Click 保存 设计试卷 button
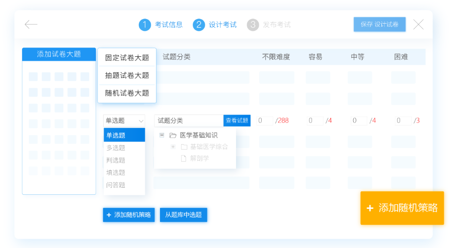Image resolution: width=472 pixels, height=248 pixels. point(379,24)
